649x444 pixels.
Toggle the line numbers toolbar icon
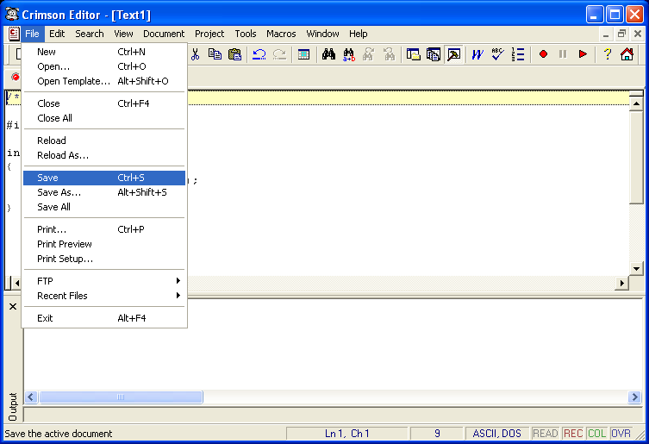tap(518, 54)
